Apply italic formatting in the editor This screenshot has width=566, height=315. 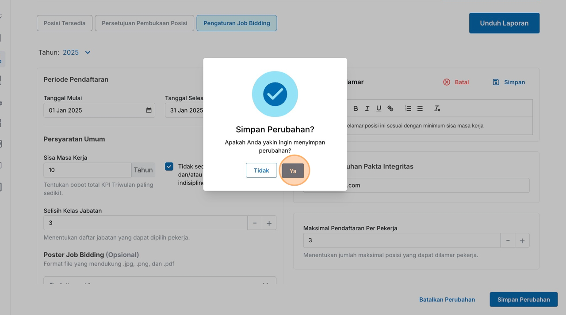(x=367, y=109)
